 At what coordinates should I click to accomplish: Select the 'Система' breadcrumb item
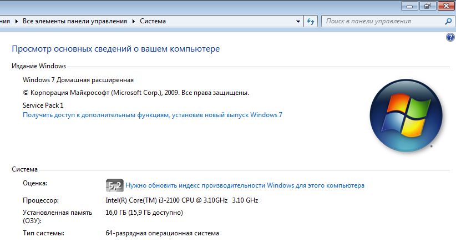[x=153, y=21]
